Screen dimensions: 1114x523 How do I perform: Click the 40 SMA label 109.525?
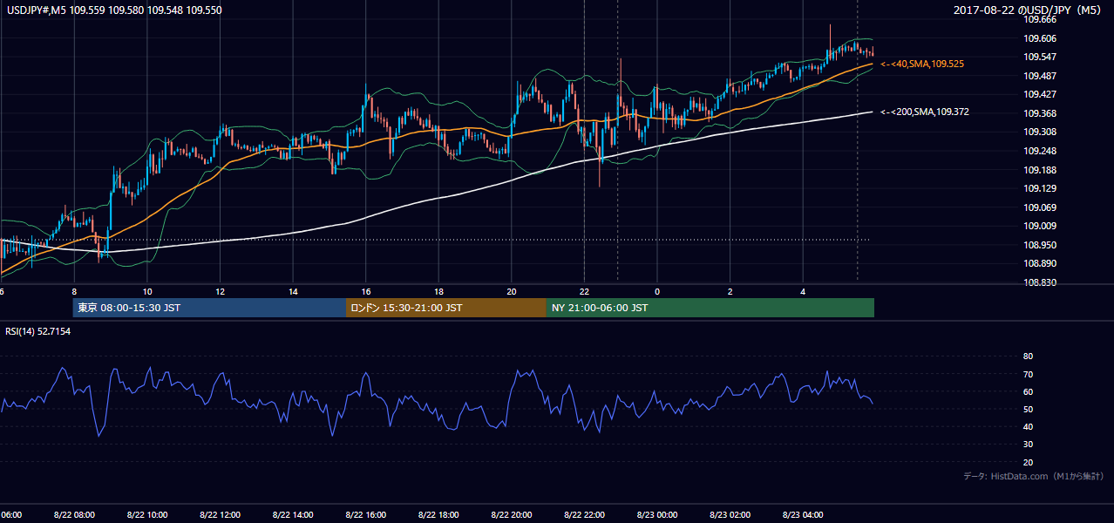922,64
